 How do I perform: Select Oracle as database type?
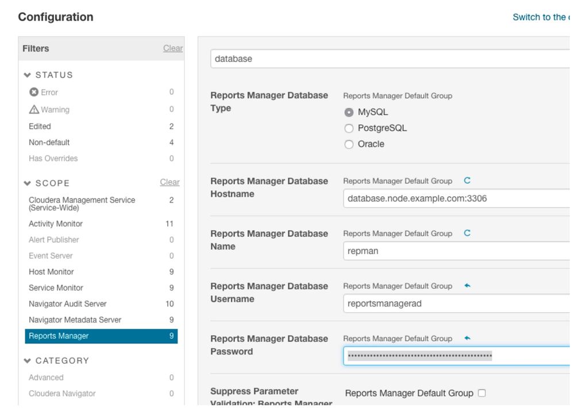[349, 145]
